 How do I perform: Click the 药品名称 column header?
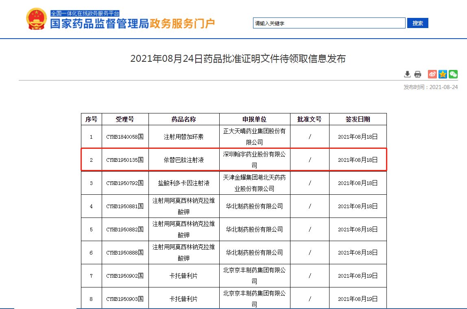[184, 119]
